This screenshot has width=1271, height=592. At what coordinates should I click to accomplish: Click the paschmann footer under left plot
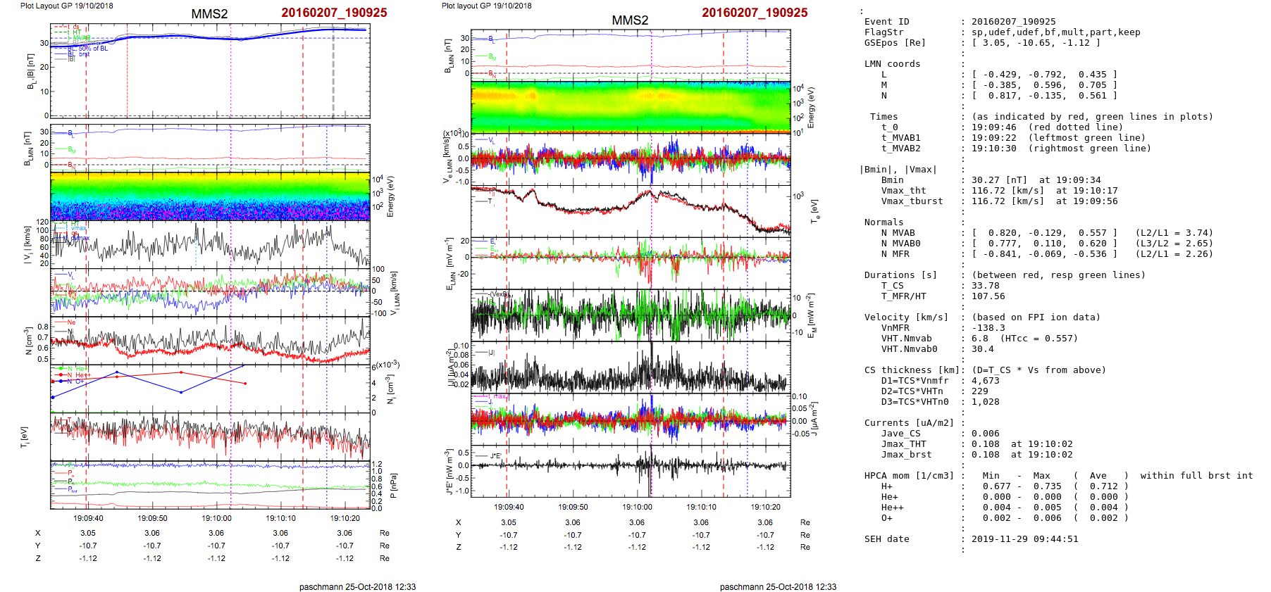(x=357, y=586)
